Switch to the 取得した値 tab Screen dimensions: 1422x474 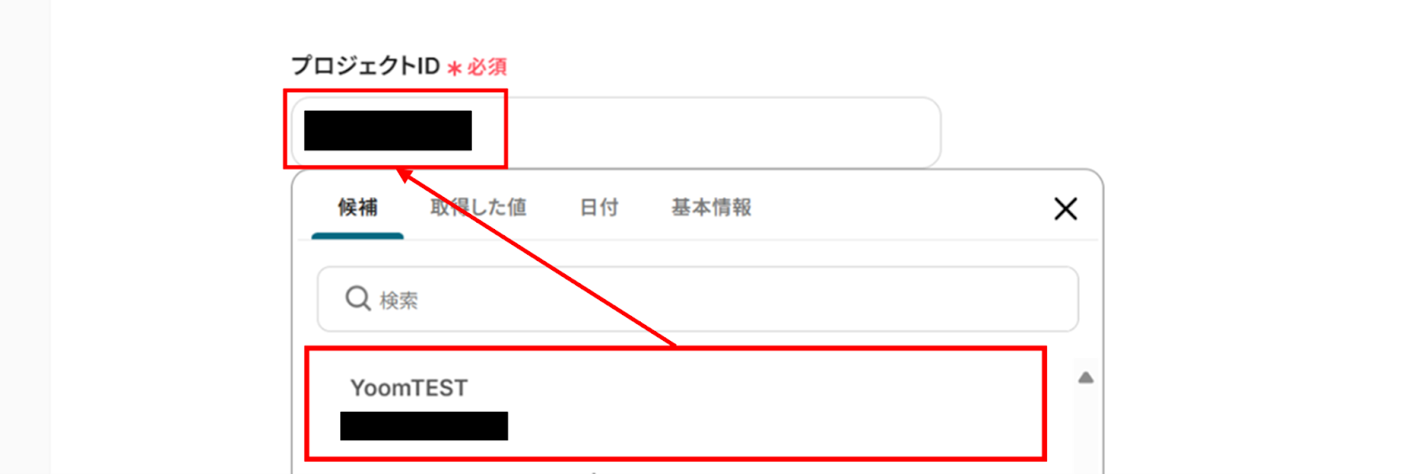pyautogui.click(x=478, y=208)
